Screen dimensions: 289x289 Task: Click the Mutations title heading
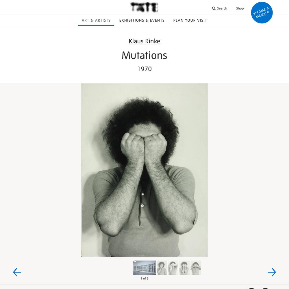tap(144, 55)
